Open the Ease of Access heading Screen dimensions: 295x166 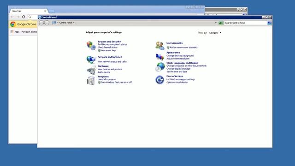click(175, 76)
